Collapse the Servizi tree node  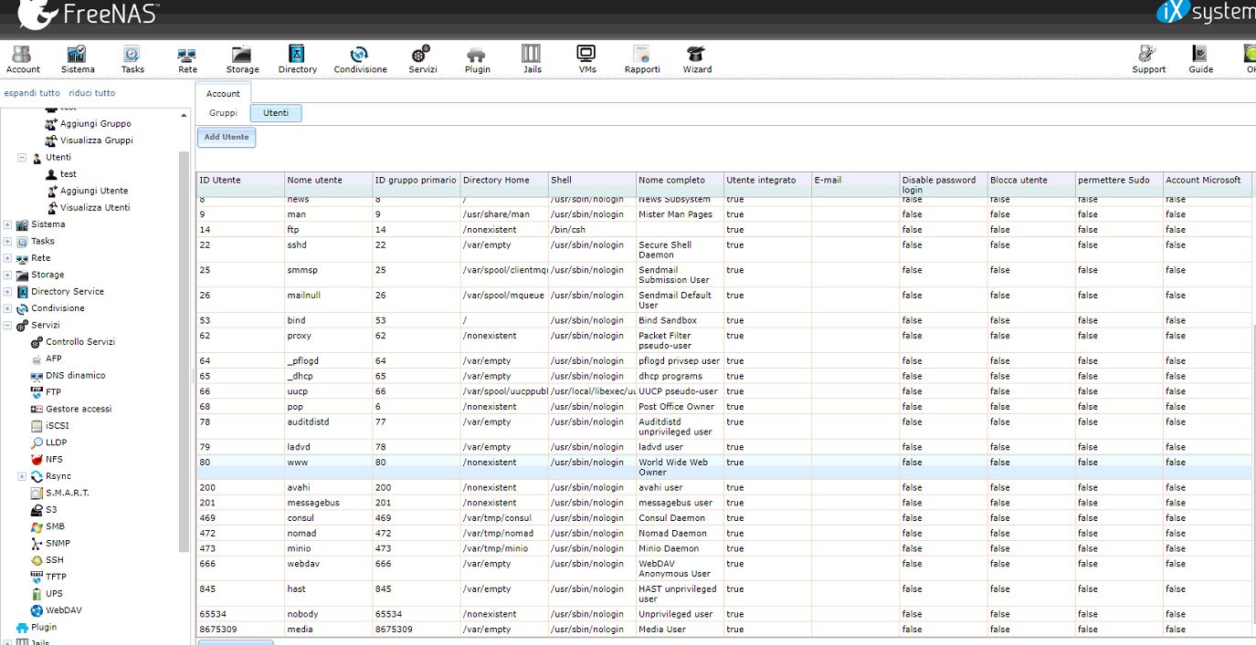click(7, 326)
